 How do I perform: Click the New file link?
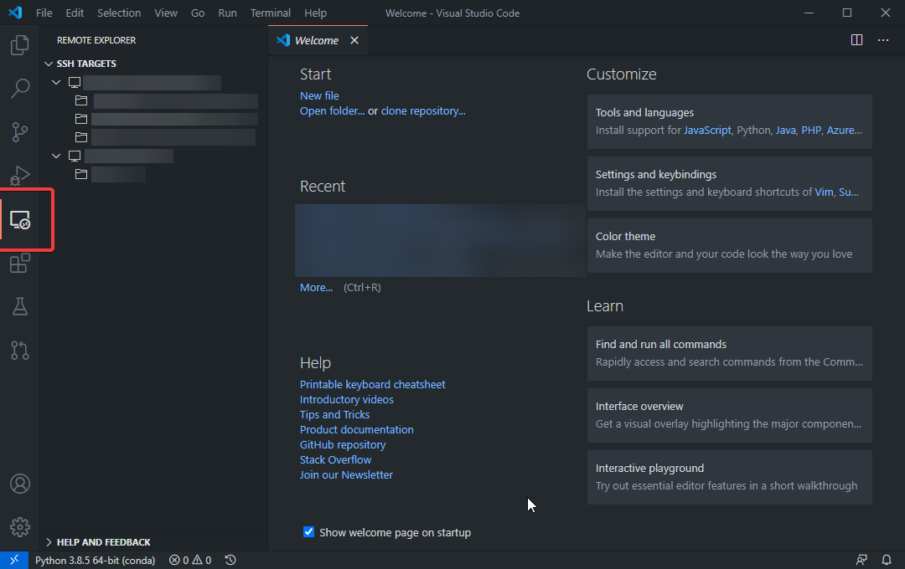pyautogui.click(x=319, y=95)
